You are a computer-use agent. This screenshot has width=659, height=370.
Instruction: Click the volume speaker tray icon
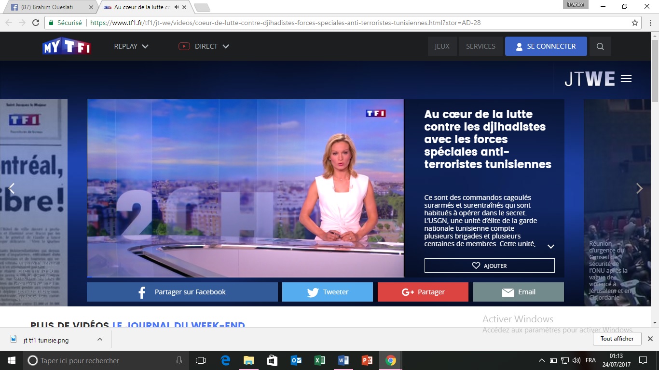pos(577,360)
